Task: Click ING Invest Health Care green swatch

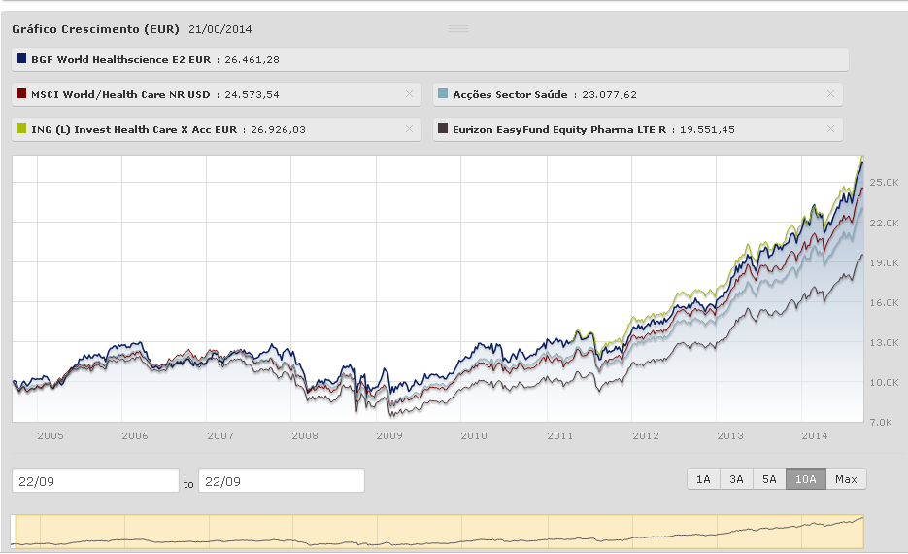Action: pos(21,129)
